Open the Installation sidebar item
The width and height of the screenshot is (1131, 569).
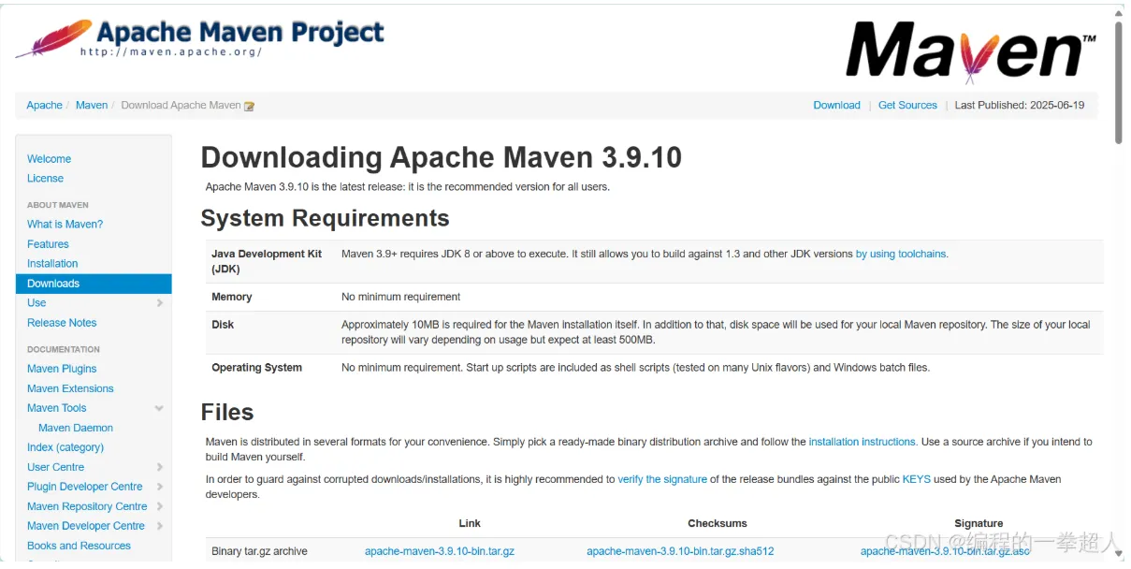(x=52, y=264)
